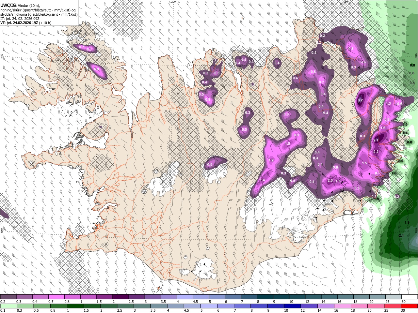This screenshot has height=313, width=418.
Task: Click the '1.2' snowfall value in the highlands
Action: coord(271,160)
